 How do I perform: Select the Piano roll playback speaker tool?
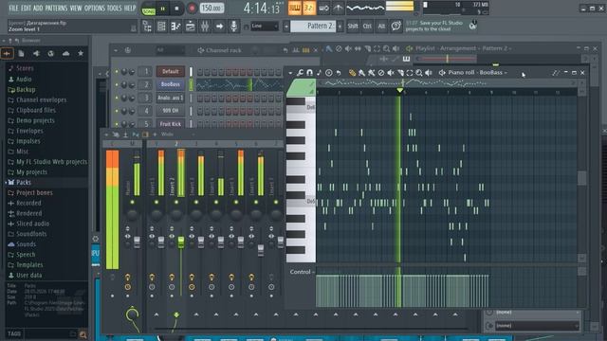coord(429,73)
